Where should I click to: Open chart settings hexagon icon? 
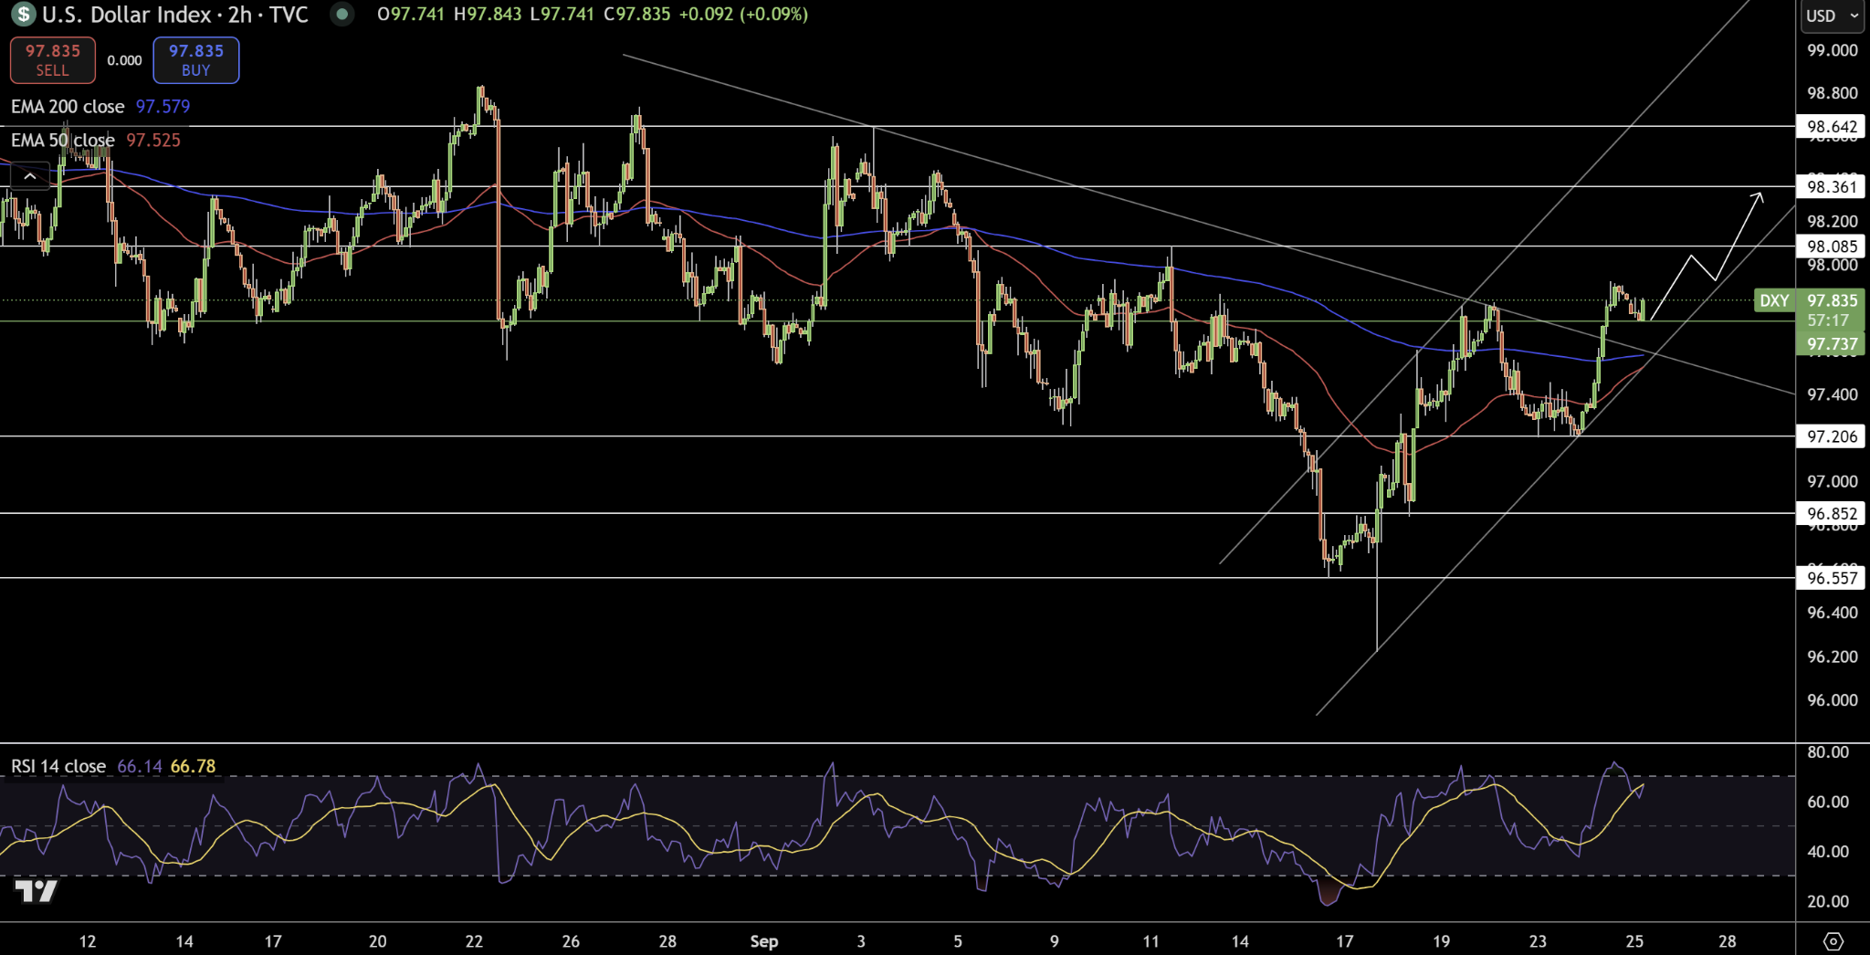tap(1833, 940)
